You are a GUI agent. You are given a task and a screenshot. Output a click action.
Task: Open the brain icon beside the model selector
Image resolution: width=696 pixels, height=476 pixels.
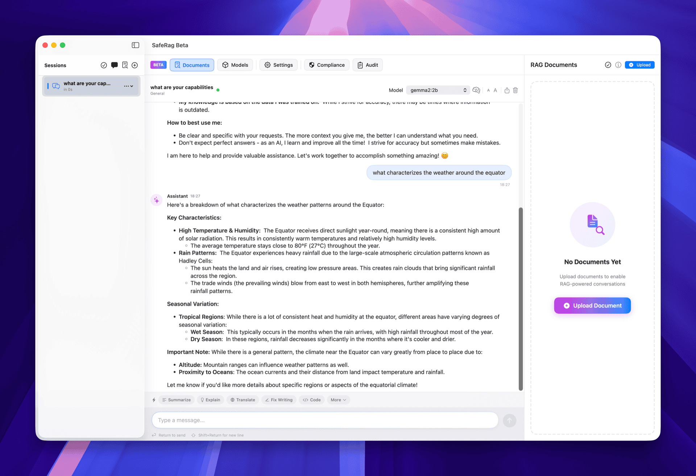click(476, 90)
